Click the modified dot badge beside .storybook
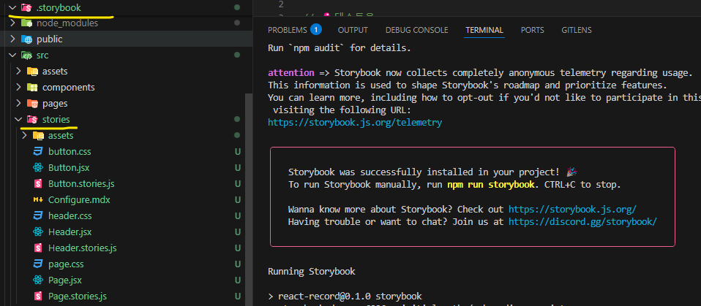The width and height of the screenshot is (701, 306). (x=237, y=7)
